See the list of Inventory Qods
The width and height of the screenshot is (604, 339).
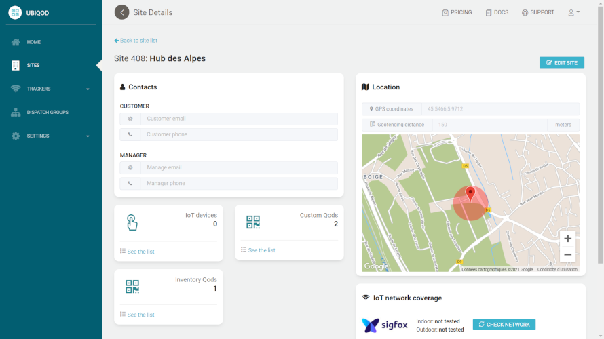140,315
